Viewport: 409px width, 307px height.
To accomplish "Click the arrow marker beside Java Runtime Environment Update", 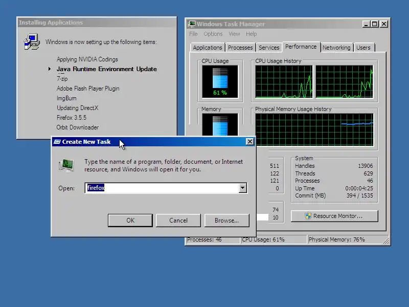I will (x=50, y=69).
